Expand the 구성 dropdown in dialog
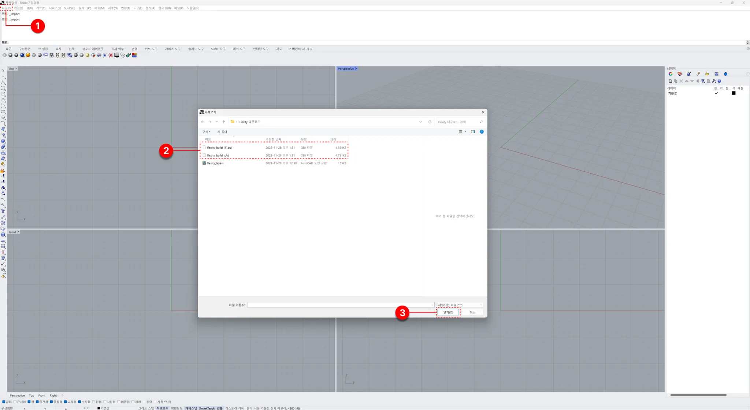Image resolution: width=750 pixels, height=410 pixels. click(206, 132)
